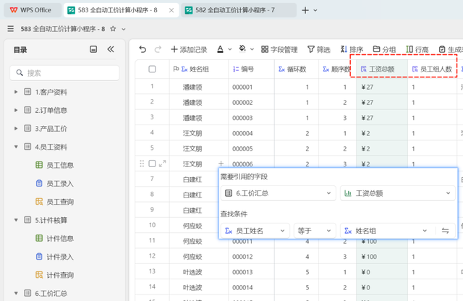The height and width of the screenshot is (301, 463).
Task: Collapse the 5.计件核算 tree node
Action: pyautogui.click(x=16, y=220)
